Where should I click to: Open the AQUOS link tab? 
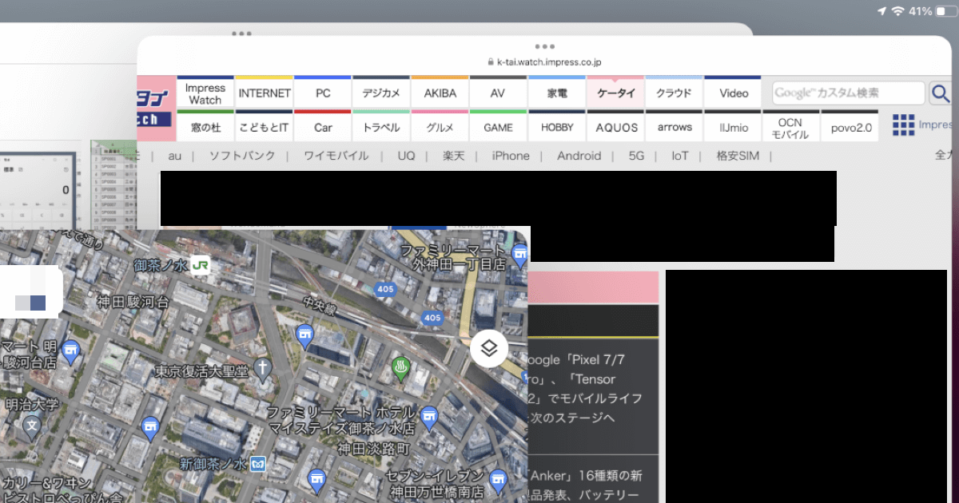[x=617, y=127]
